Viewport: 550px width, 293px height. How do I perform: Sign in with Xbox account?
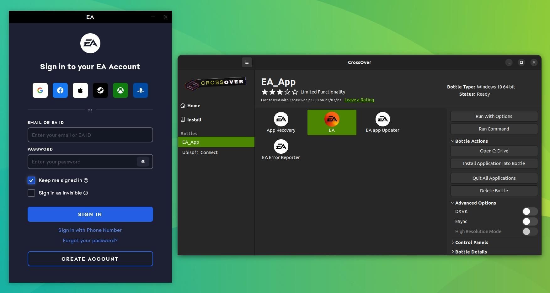click(x=120, y=90)
